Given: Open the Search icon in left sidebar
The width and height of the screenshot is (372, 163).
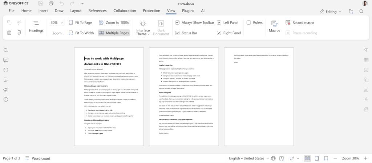Looking at the screenshot, I should point(6,50).
